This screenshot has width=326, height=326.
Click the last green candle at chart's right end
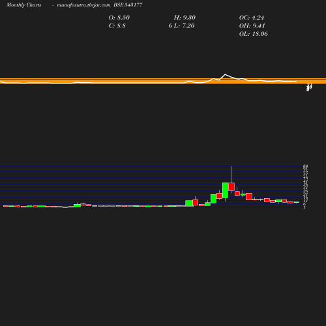click(297, 202)
